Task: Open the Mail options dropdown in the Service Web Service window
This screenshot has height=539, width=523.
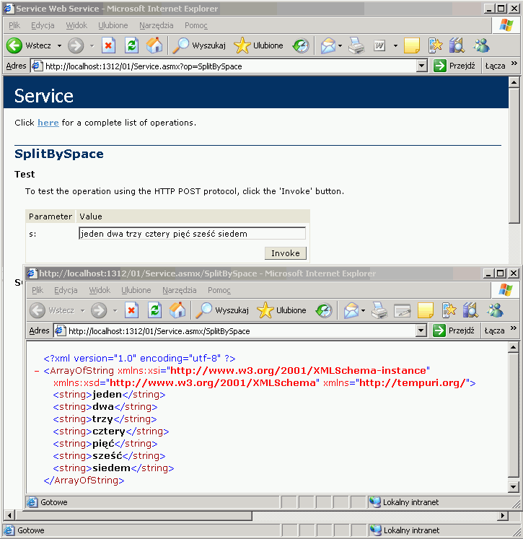Action: pos(340,45)
